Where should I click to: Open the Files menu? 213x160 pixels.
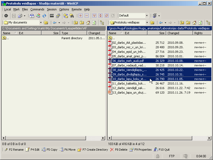click(x=25, y=9)
